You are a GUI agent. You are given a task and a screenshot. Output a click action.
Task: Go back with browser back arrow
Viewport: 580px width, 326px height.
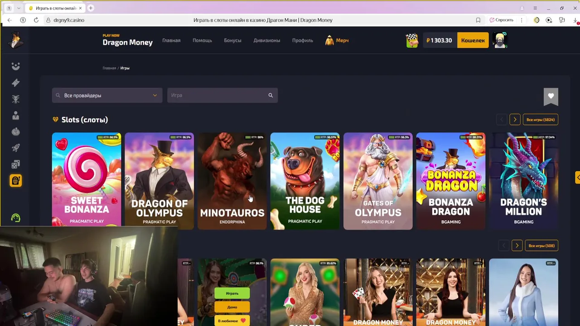(x=10, y=20)
